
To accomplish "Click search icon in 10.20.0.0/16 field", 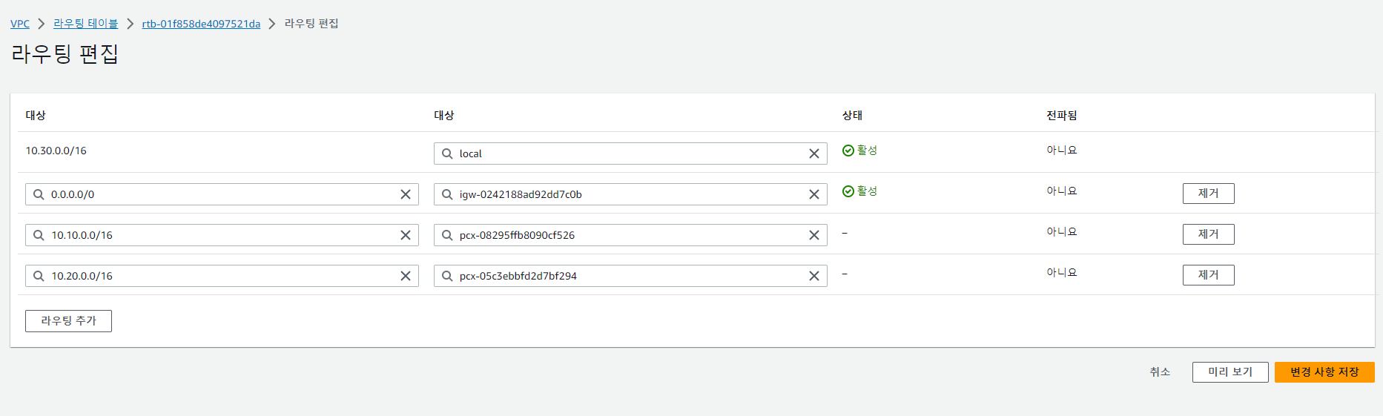I will [39, 276].
